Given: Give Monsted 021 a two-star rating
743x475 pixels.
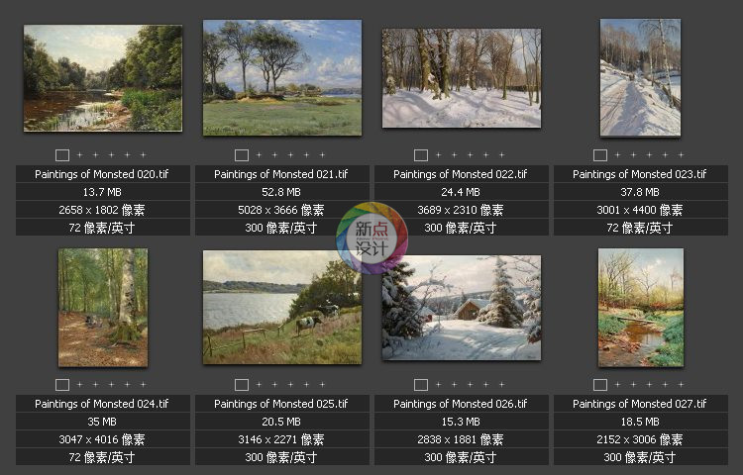Looking at the screenshot, I should click(274, 154).
